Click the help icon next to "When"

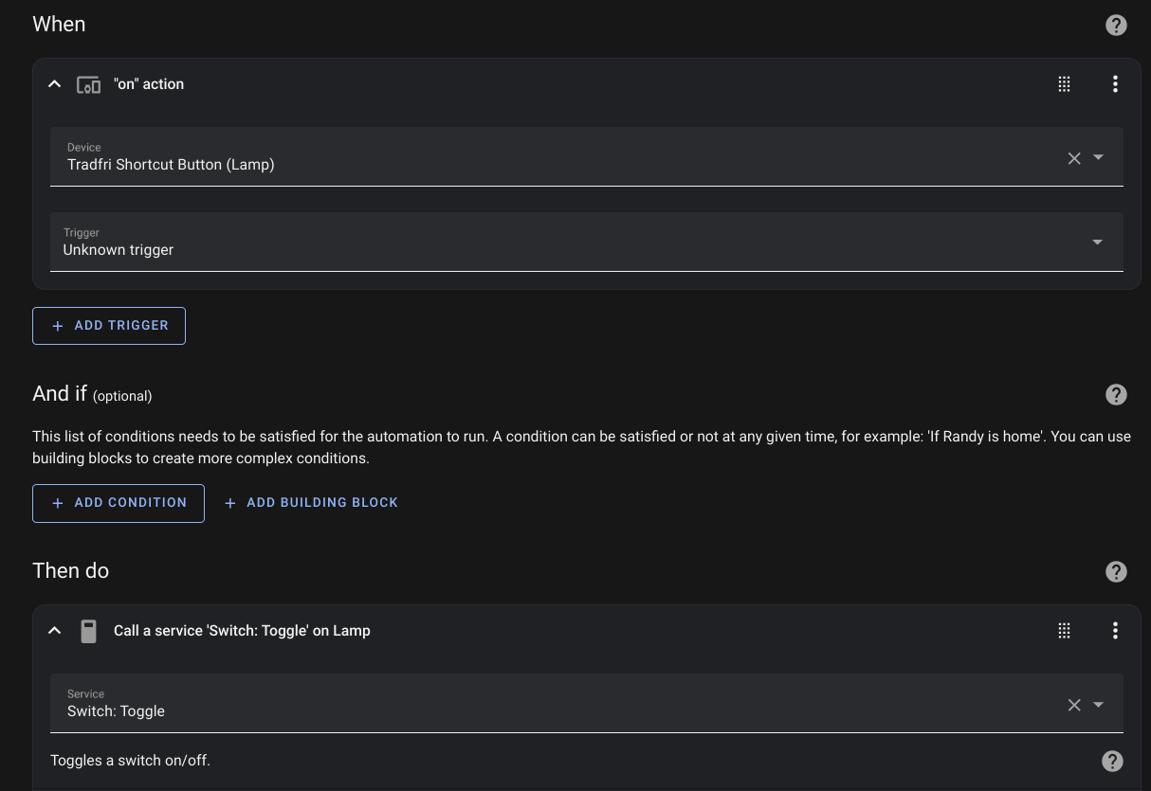1116,25
